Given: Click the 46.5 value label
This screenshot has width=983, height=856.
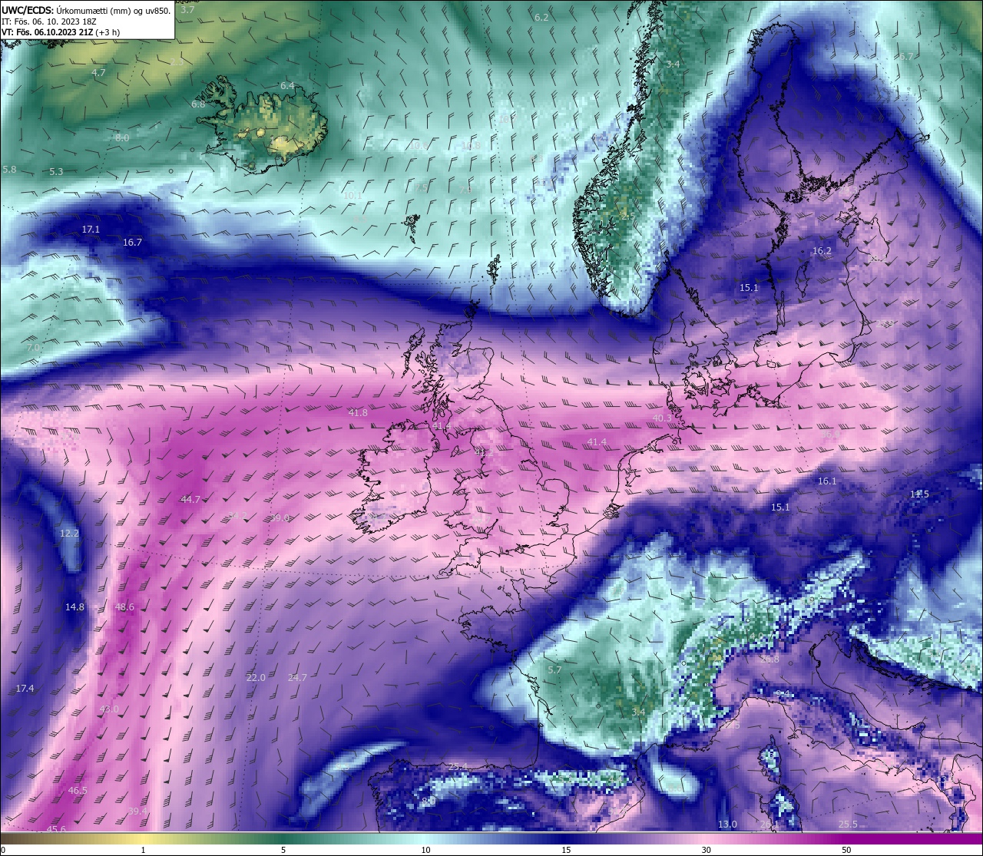Looking at the screenshot, I should pos(78,790).
